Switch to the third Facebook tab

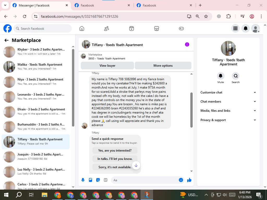point(164,5)
